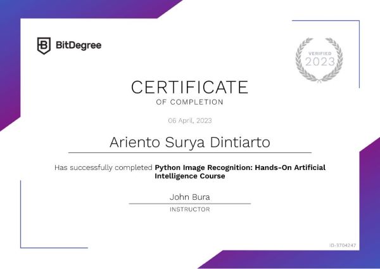Select the certificate ID-3704247

(x=343, y=245)
